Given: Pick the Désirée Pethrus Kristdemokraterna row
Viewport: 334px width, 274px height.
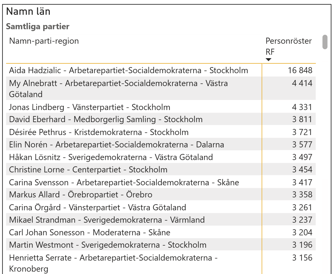Looking at the screenshot, I should coord(99,132).
